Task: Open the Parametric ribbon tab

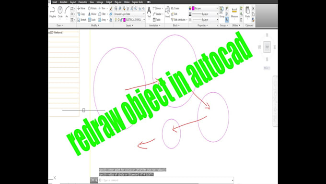Action: [83, 2]
